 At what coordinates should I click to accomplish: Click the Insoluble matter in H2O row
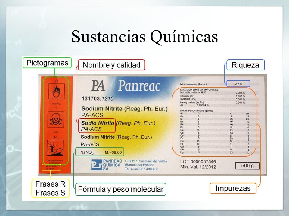point(213,93)
